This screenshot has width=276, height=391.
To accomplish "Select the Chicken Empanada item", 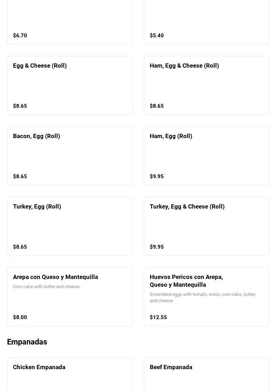I will [70, 375].
